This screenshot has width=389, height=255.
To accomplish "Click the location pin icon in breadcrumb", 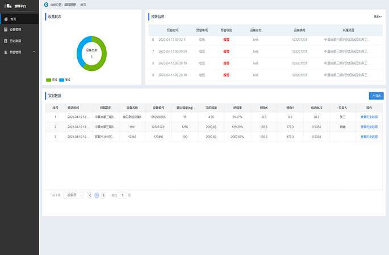I will pyautogui.click(x=46, y=5).
